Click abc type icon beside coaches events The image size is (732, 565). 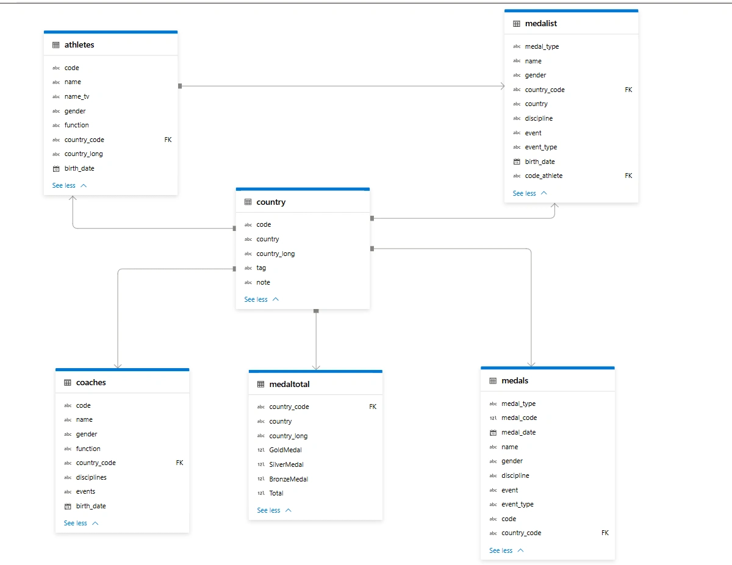(68, 492)
